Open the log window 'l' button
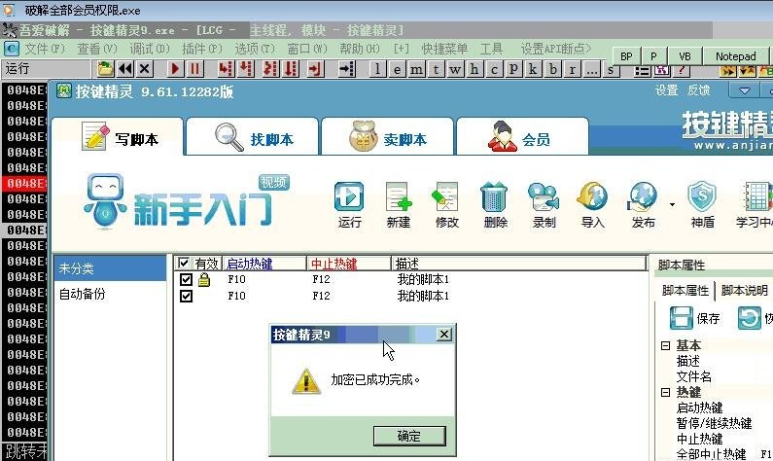This screenshot has width=773, height=461. coord(377,68)
